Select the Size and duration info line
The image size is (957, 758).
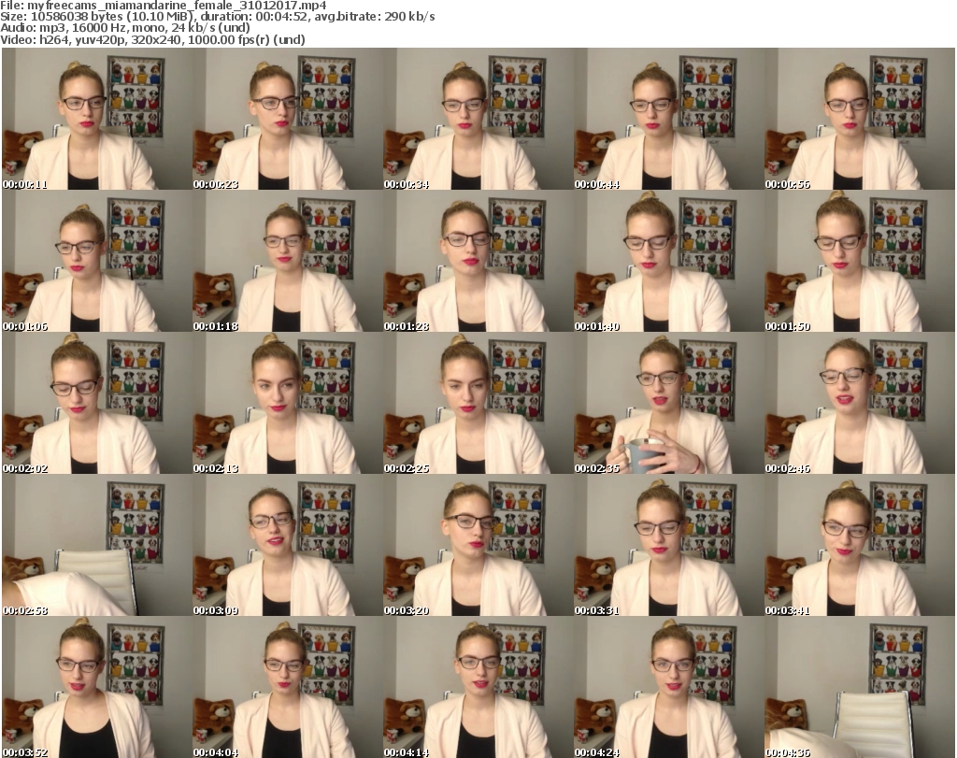click(218, 17)
